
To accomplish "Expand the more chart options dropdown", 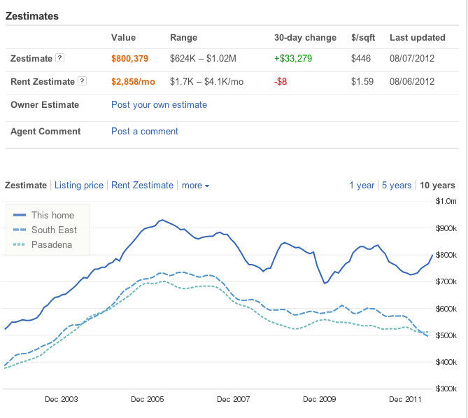I will 195,186.
